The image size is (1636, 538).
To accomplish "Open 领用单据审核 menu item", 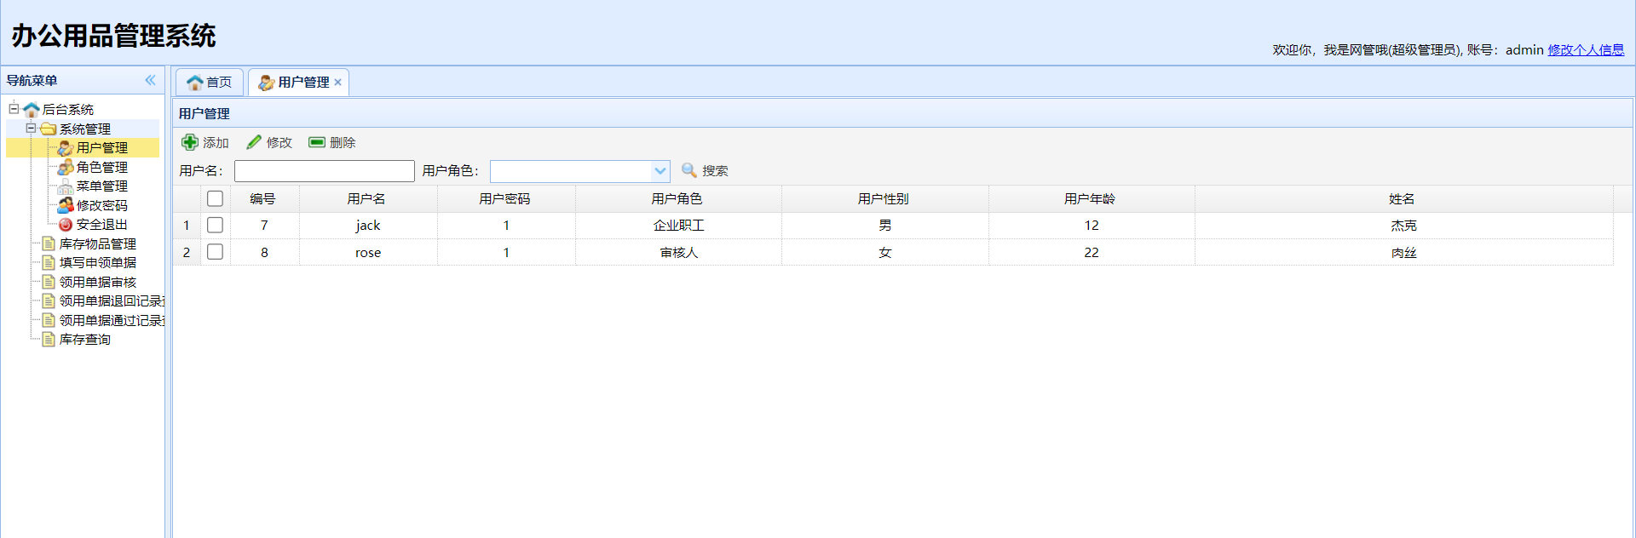I will [98, 282].
